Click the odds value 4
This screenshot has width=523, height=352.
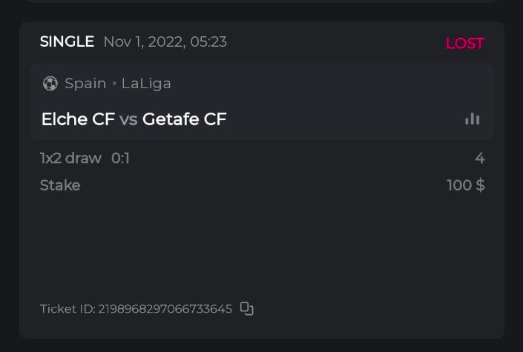point(480,158)
